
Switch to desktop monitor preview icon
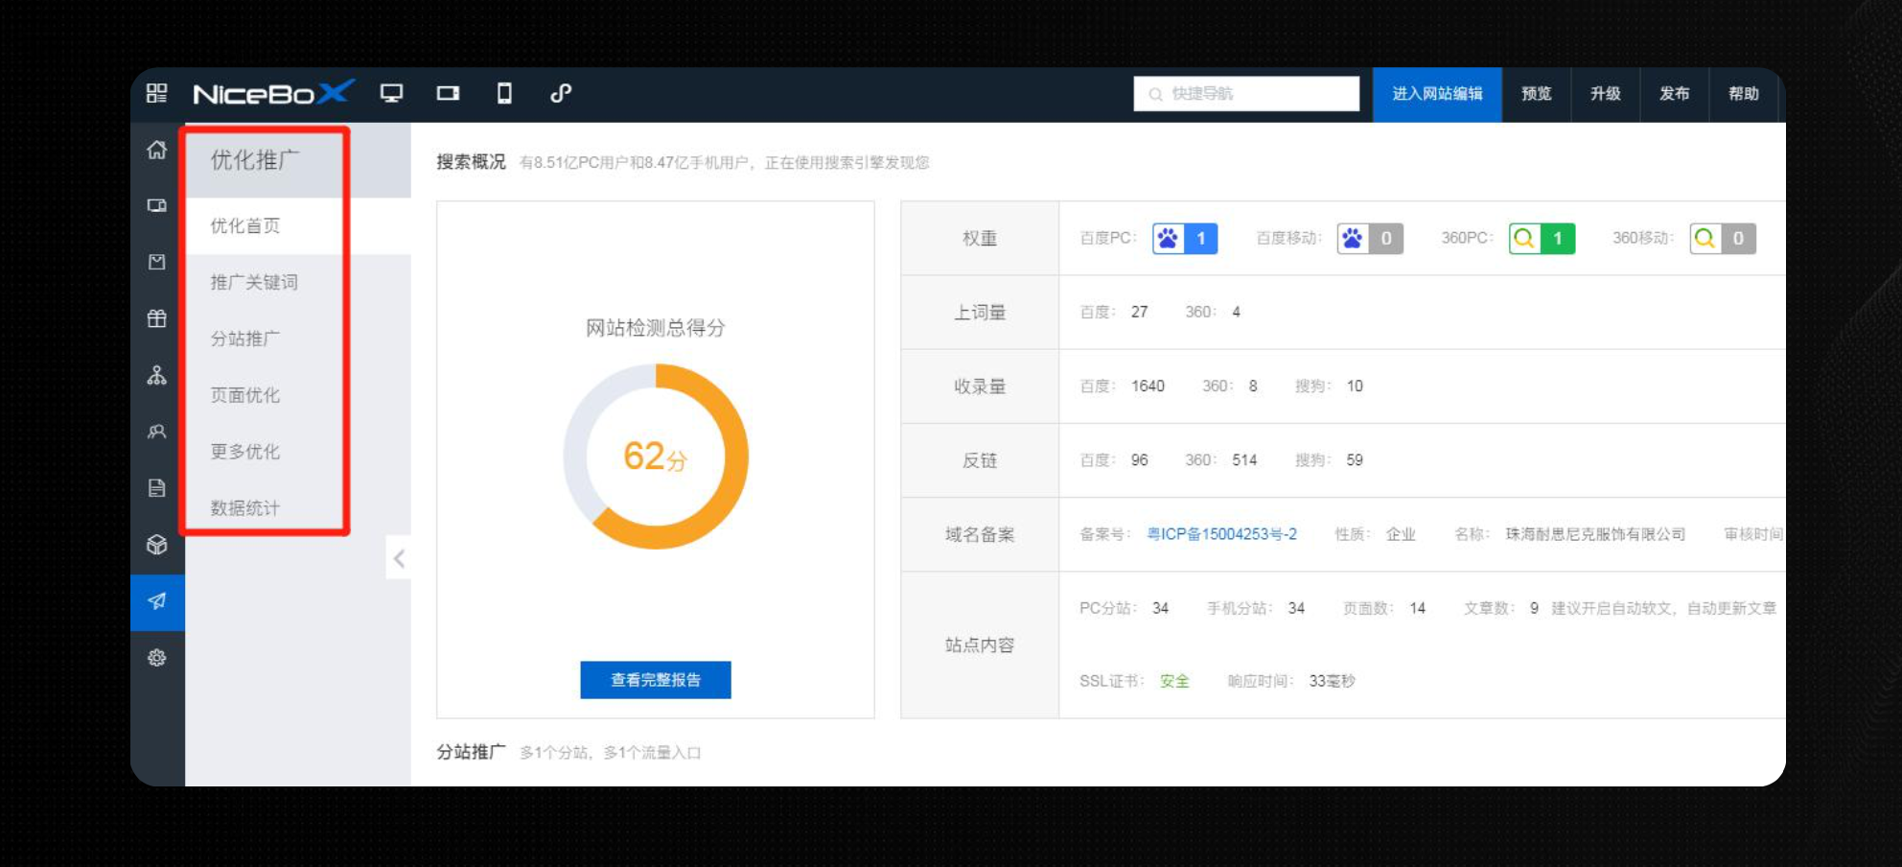click(x=391, y=93)
